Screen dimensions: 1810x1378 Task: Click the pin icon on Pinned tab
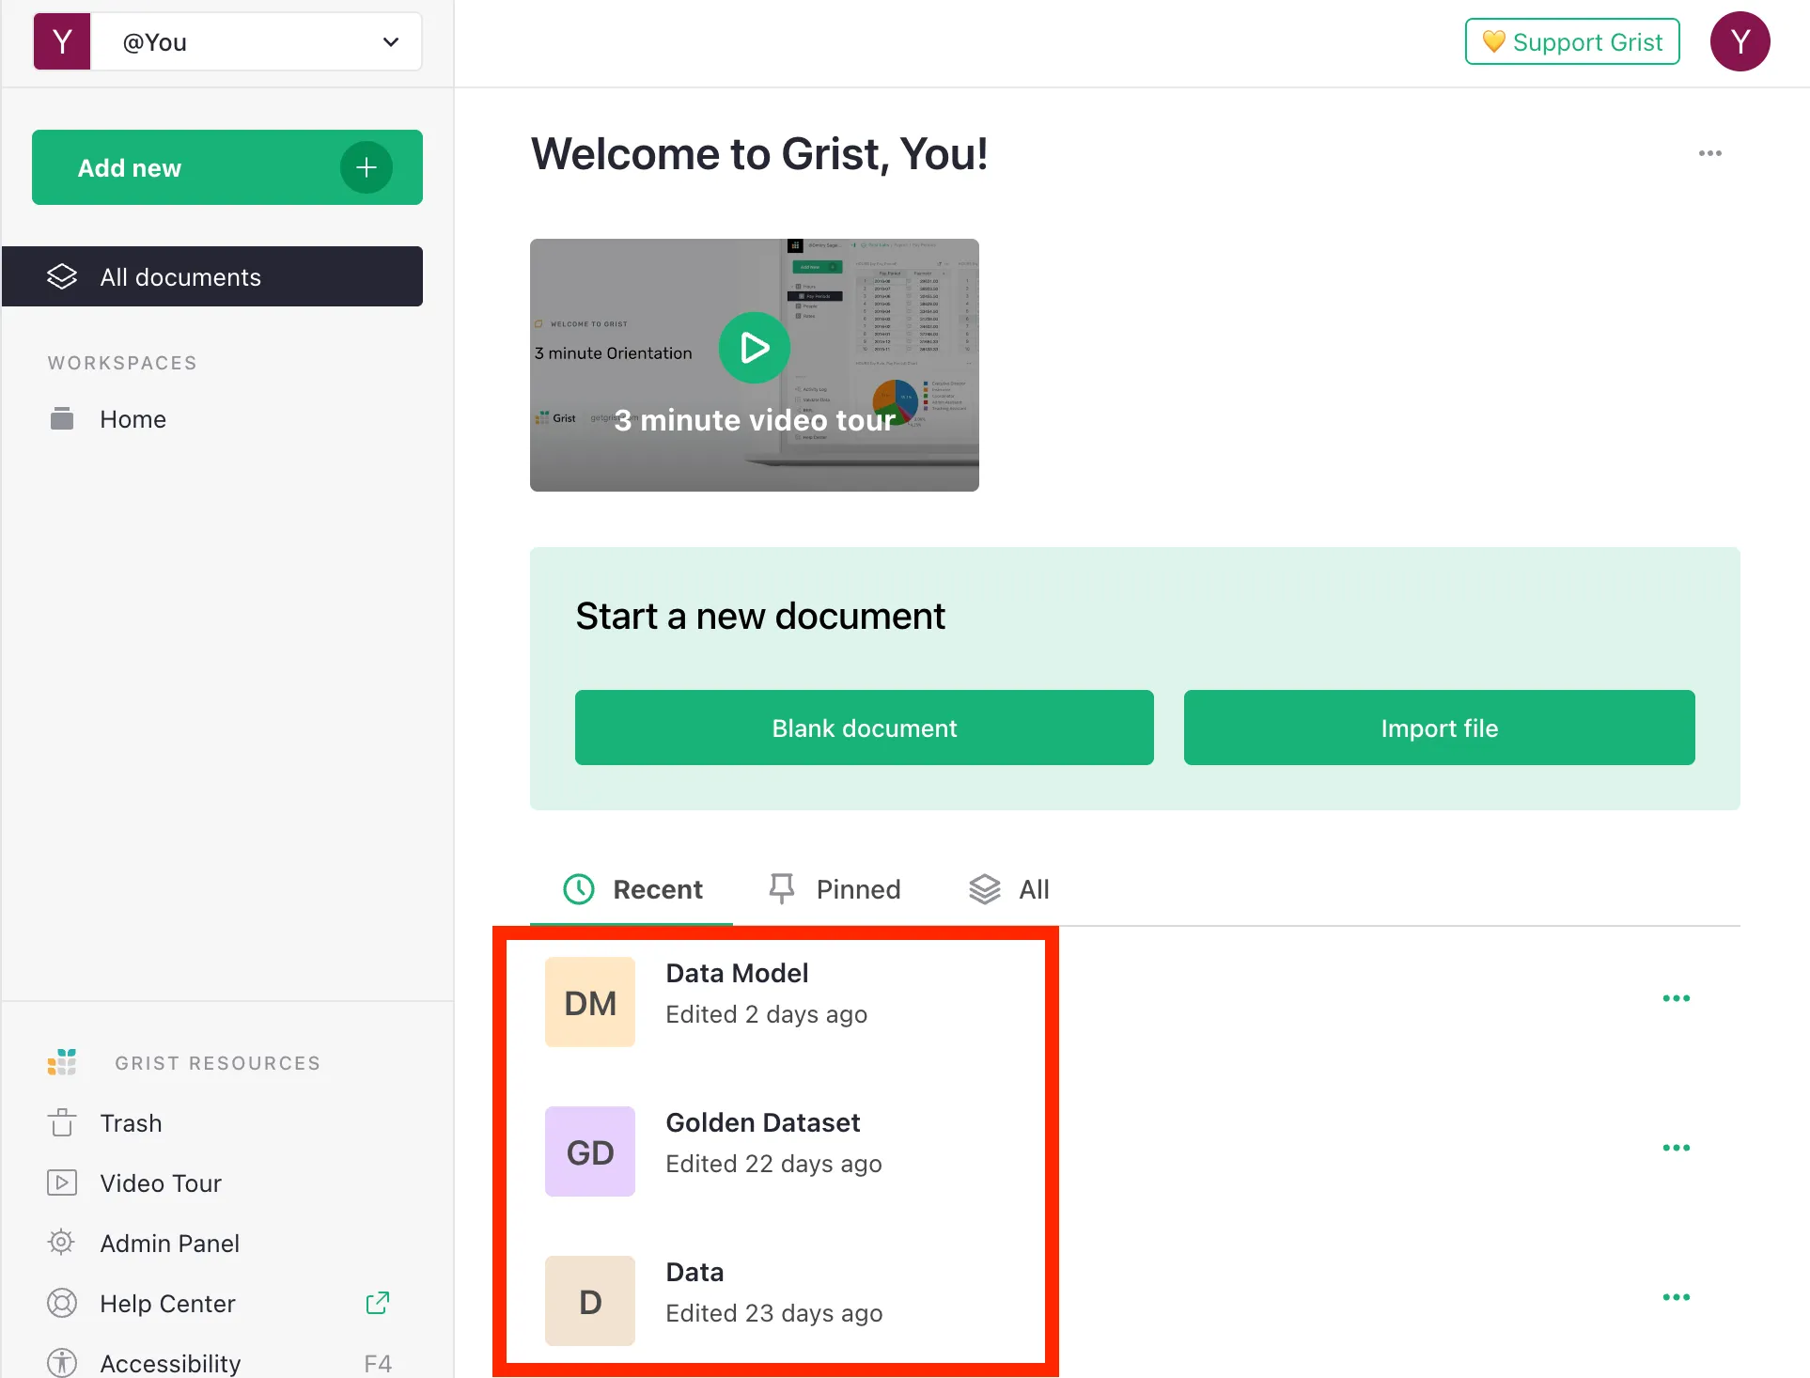click(x=782, y=889)
